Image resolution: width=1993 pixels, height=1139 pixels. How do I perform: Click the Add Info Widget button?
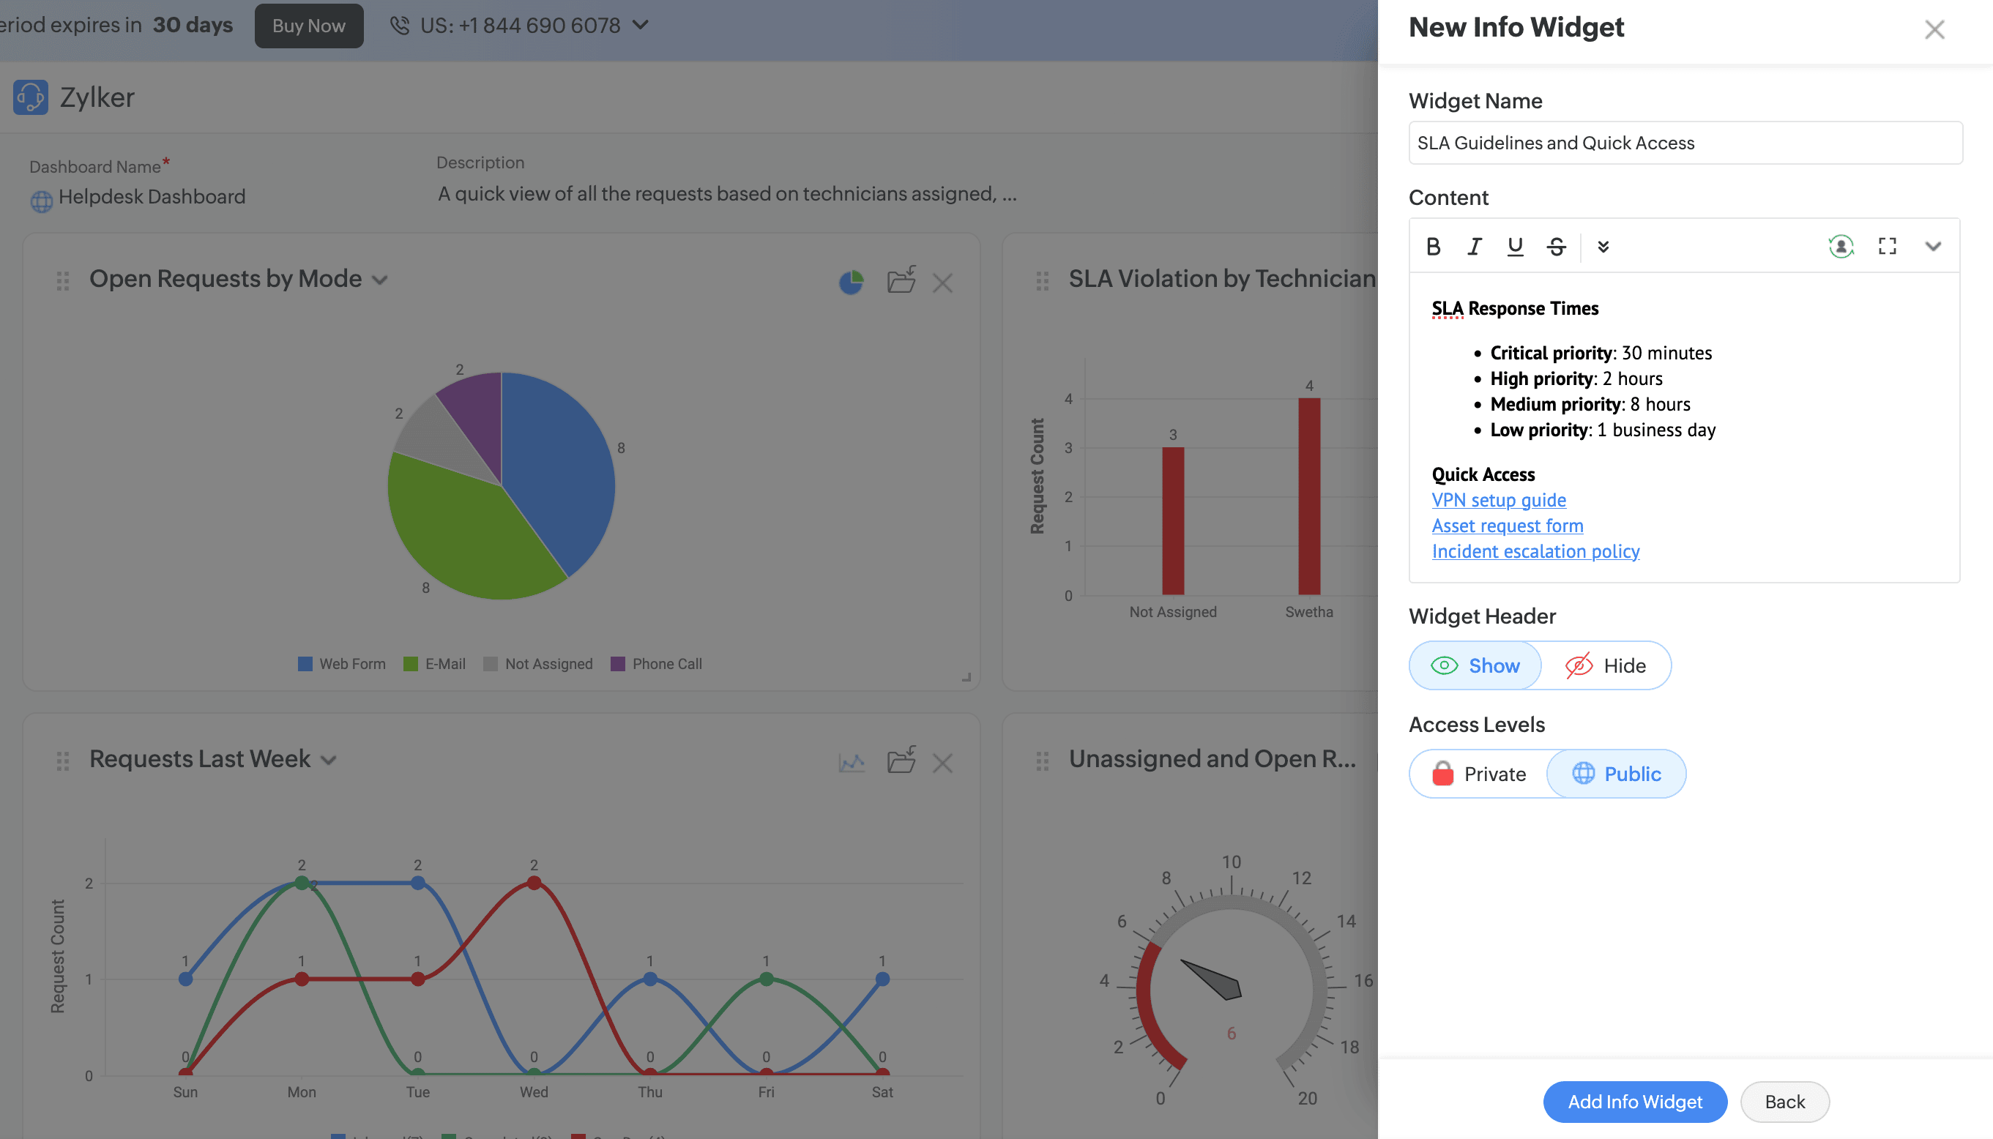[1635, 1102]
